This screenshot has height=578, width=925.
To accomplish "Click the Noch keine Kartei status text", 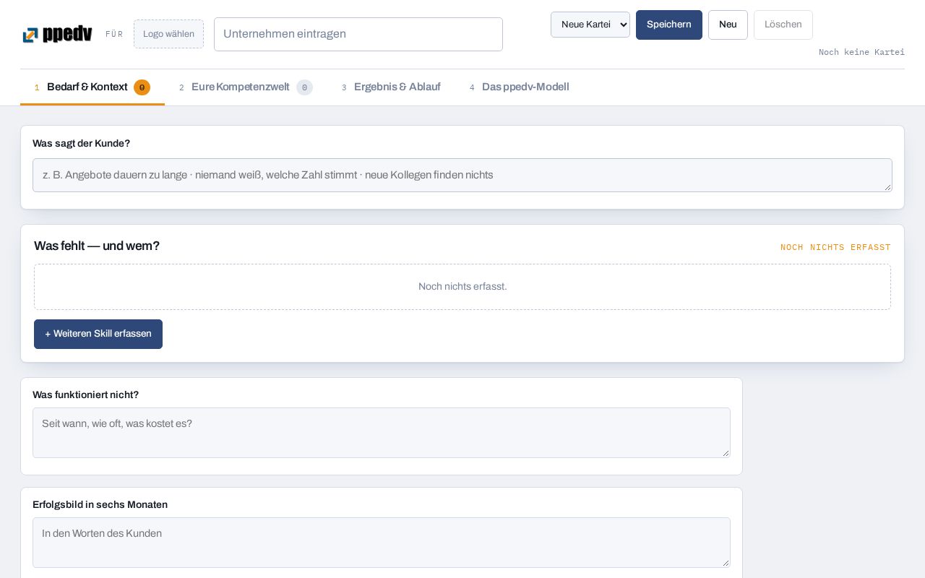I will coord(861,52).
